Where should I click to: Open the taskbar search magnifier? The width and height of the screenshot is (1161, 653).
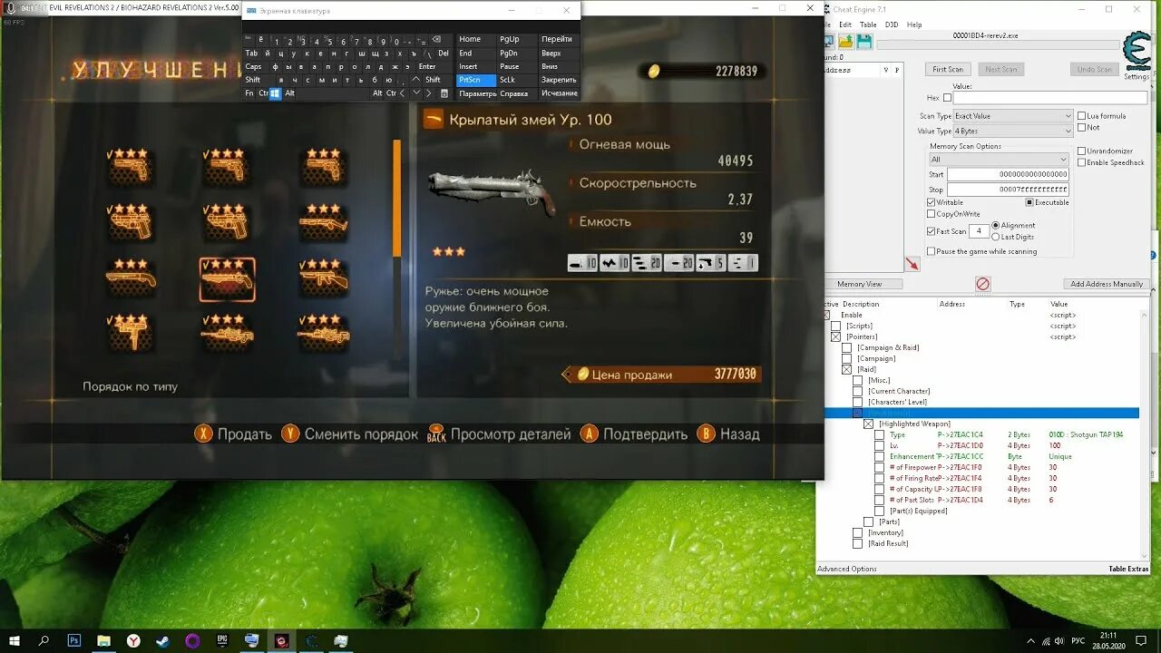pyautogui.click(x=44, y=640)
